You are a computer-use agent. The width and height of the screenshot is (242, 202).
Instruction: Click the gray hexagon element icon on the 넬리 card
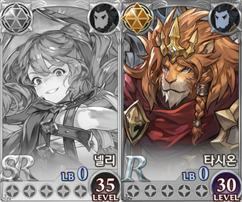[x=16, y=18]
